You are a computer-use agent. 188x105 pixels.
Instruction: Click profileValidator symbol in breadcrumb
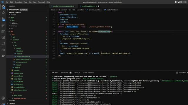click(x=112, y=10)
